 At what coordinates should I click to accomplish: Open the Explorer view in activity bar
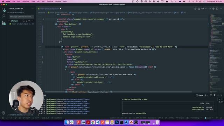tap(3, 10)
